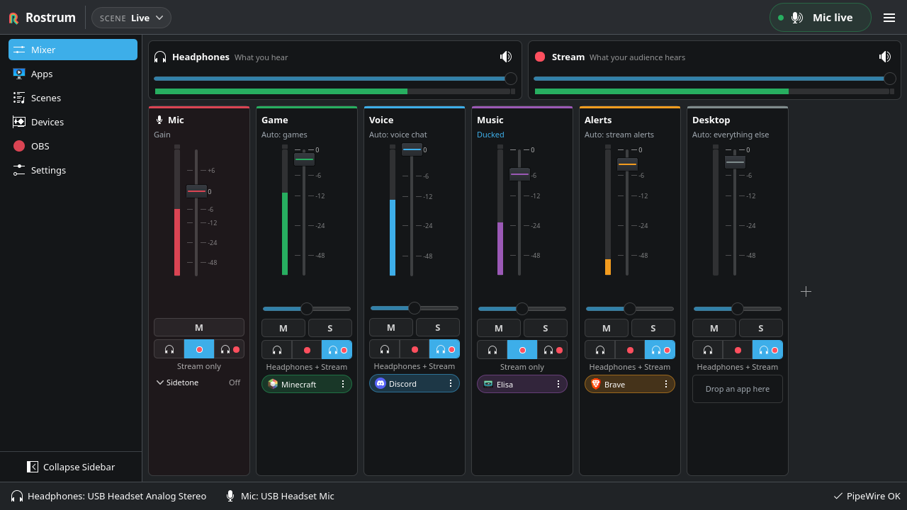Mute Headphones output via speaker icon
The height and width of the screenshot is (510, 907).
(506, 57)
